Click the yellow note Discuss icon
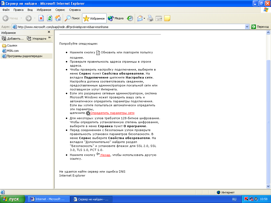This screenshot has width=271, height=203. pos(167,18)
